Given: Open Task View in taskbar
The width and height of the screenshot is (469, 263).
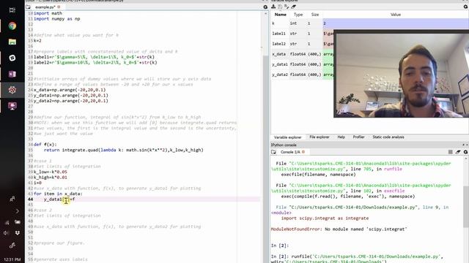Looking at the screenshot, I should click(x=12, y=10).
